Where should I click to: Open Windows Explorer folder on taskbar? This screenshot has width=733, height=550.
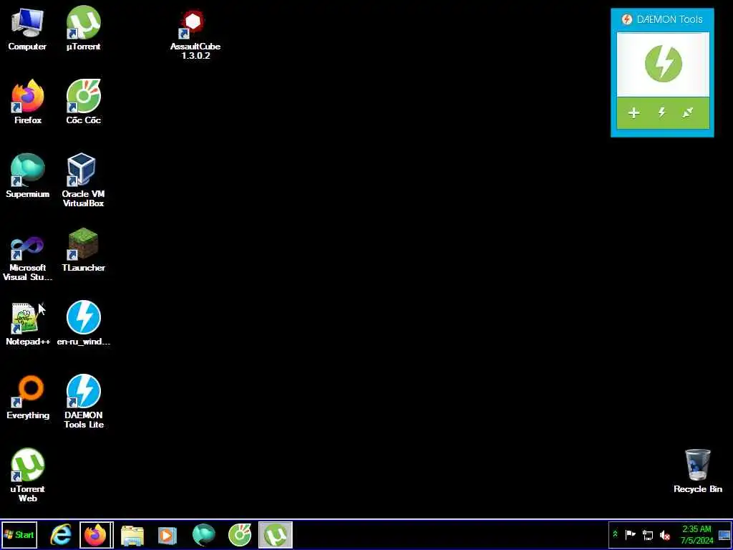coord(132,535)
